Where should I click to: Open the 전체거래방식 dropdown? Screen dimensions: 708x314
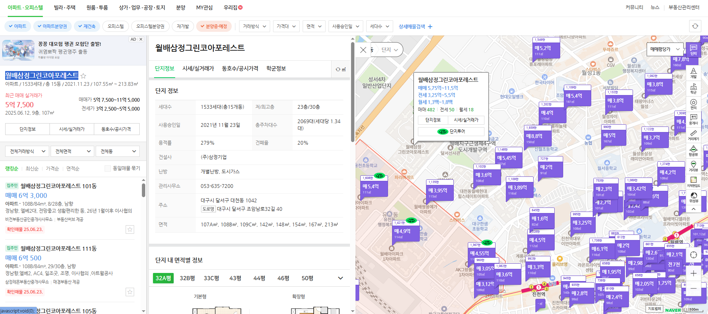(x=27, y=151)
